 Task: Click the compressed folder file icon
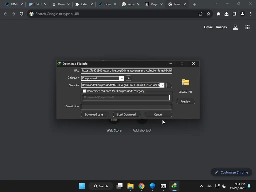pos(186,82)
